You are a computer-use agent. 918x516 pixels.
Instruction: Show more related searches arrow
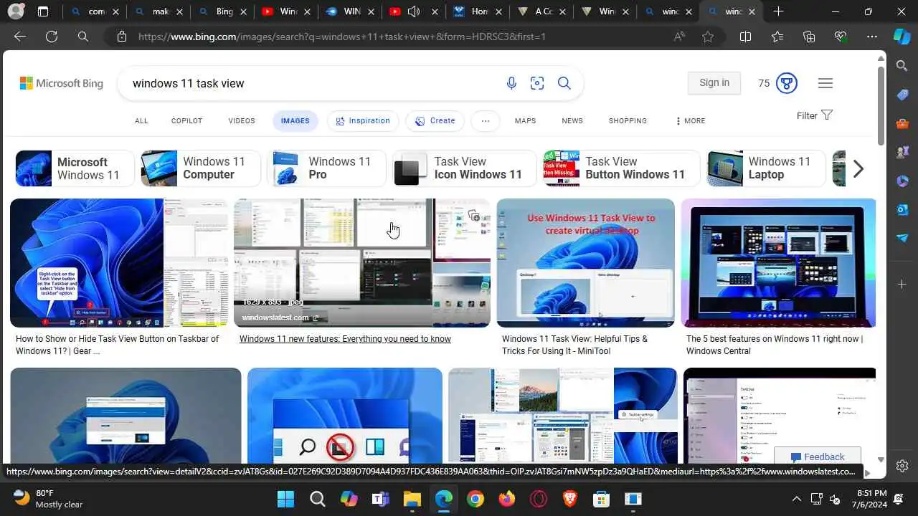(x=858, y=169)
